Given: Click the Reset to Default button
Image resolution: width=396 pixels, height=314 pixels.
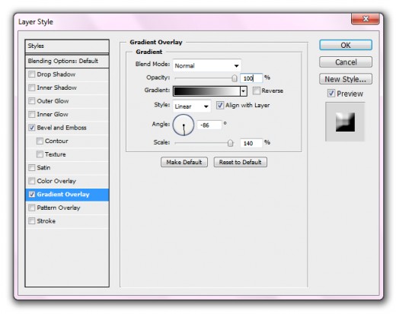Looking at the screenshot, I should tap(240, 162).
